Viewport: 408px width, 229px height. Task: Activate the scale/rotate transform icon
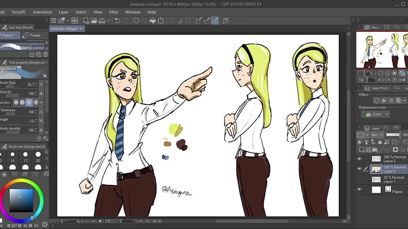(x=161, y=20)
